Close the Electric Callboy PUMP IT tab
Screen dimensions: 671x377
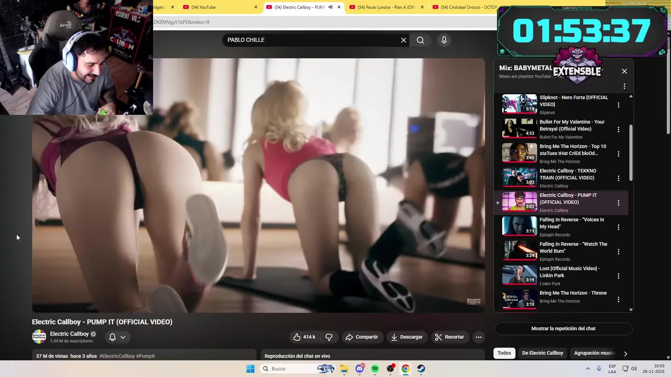339,7
